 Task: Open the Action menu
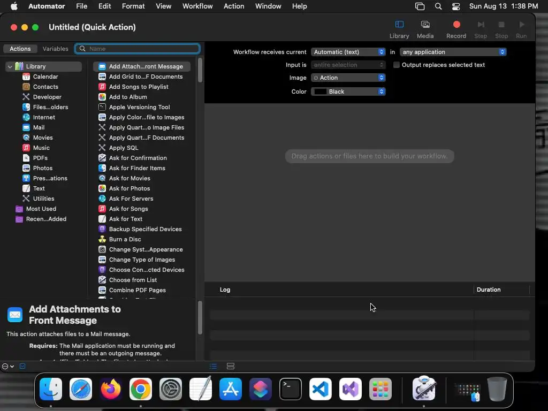click(x=234, y=6)
